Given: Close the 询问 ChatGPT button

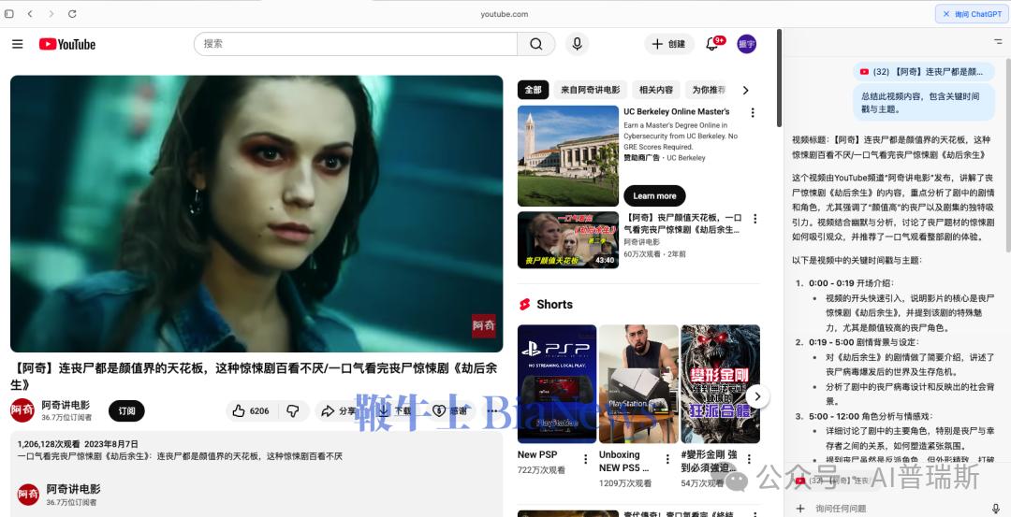Looking at the screenshot, I should [x=973, y=13].
